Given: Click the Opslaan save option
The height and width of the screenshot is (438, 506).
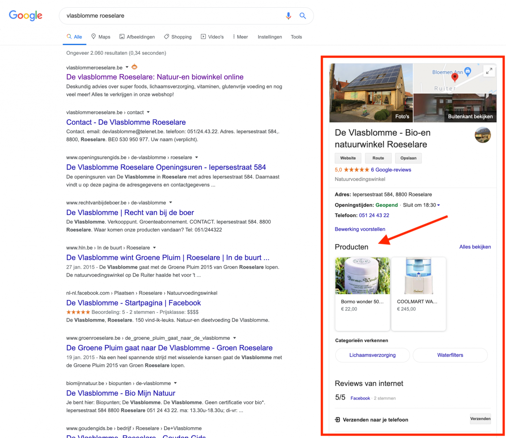Looking at the screenshot, I should click(408, 158).
